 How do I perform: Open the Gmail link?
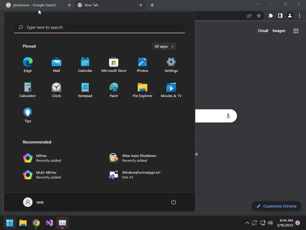(263, 31)
